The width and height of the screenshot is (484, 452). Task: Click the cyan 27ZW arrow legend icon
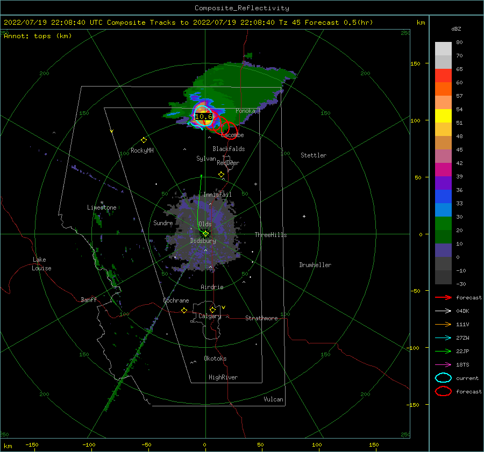pyautogui.click(x=443, y=338)
